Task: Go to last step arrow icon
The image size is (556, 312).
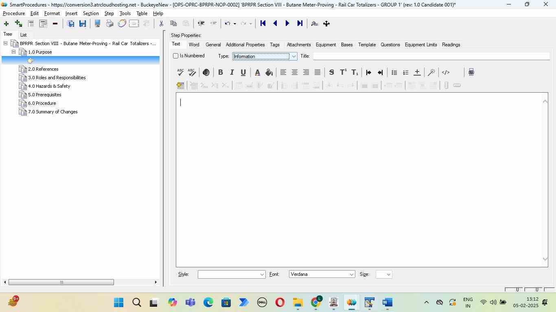Action: point(300,24)
